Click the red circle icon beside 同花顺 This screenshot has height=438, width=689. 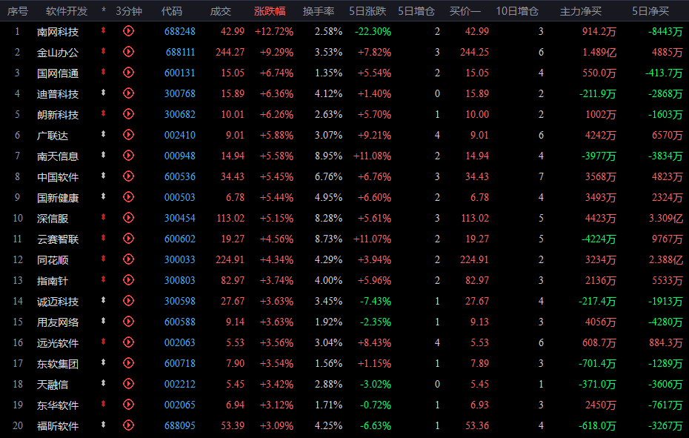(x=128, y=259)
